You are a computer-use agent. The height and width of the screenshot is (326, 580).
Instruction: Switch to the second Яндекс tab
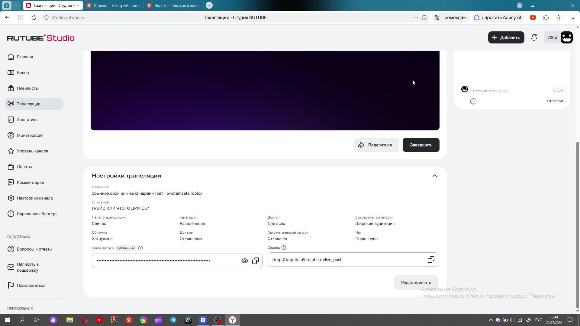pos(174,5)
